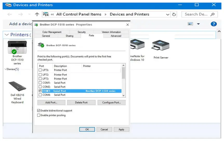Open the Advanced tab
This screenshot has width=224, height=141.
pos(116,36)
